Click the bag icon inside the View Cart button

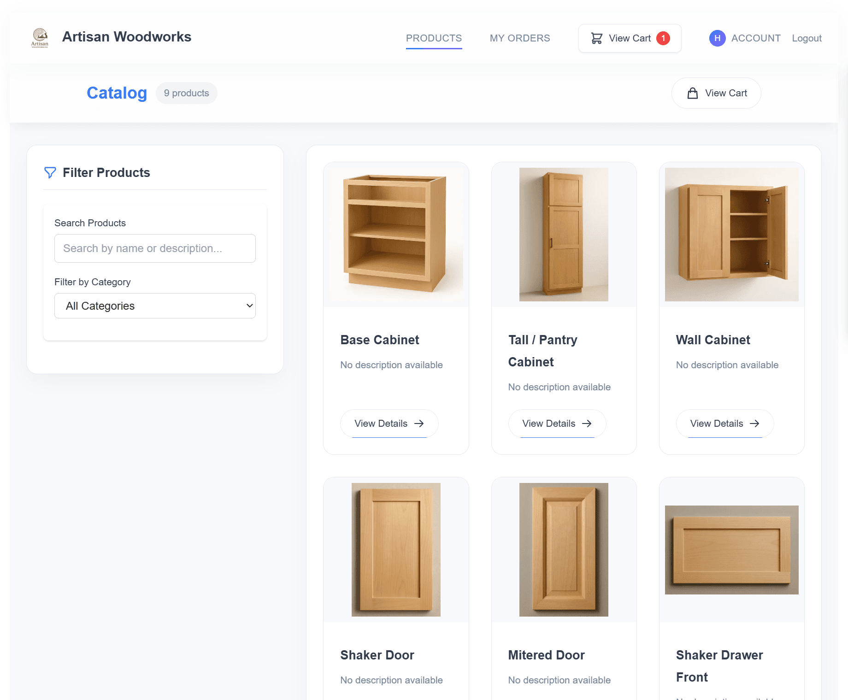tap(692, 93)
